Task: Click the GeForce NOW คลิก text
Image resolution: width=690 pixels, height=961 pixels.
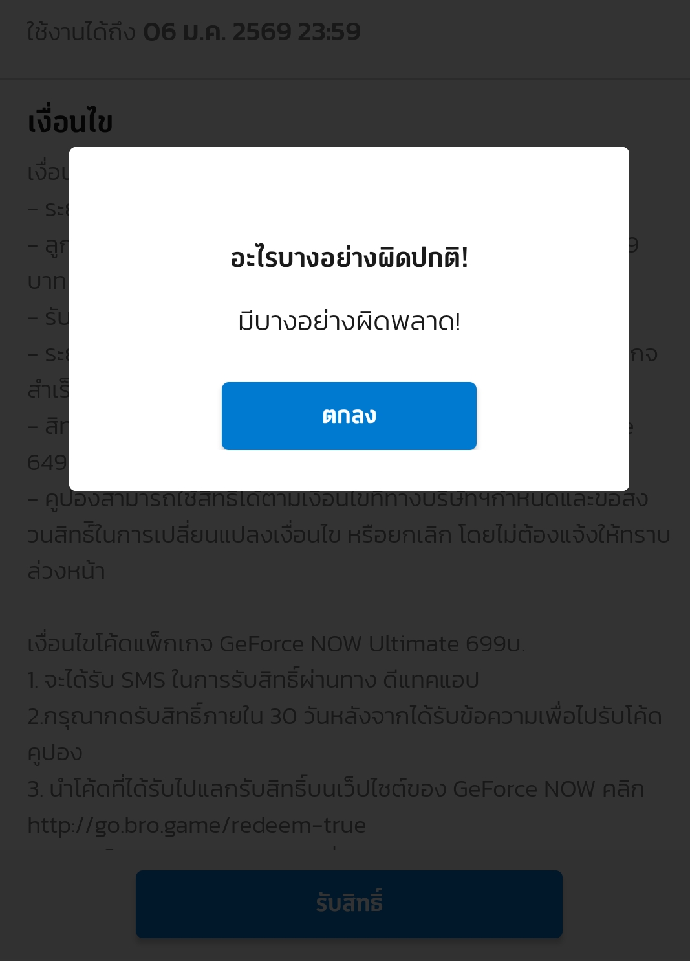Action: [x=548, y=789]
